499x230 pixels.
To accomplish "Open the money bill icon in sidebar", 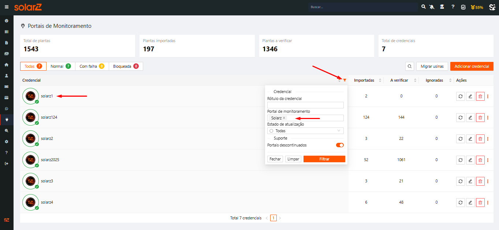I will [x=7, y=54].
